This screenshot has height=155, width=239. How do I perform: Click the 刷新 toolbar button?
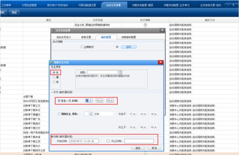14,12
